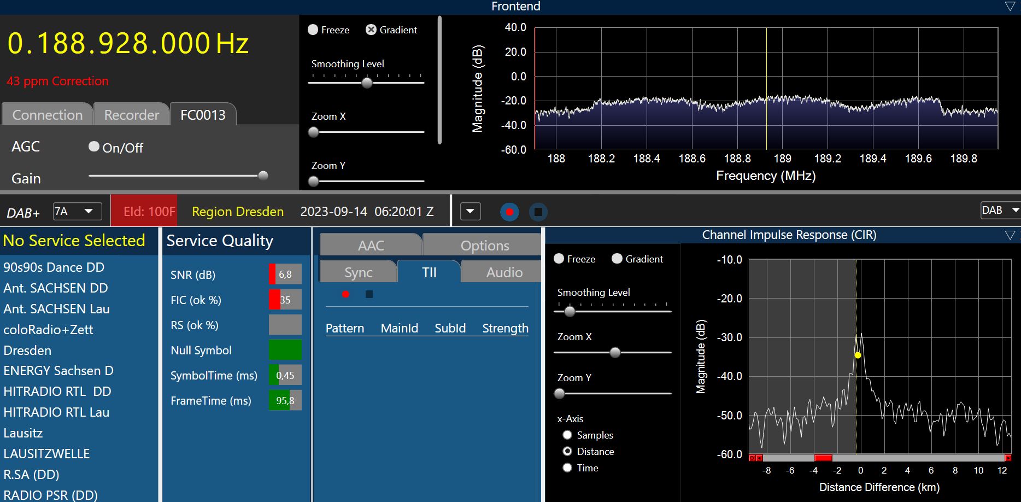This screenshot has width=1021, height=502.
Task: Toggle the AGC On/Off switch
Action: [x=94, y=147]
